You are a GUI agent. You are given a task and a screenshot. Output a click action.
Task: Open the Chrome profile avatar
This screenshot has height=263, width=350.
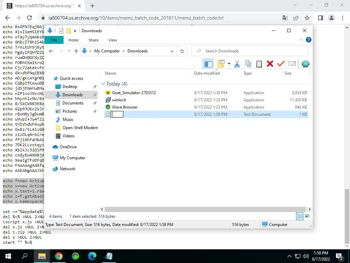(x=332, y=18)
